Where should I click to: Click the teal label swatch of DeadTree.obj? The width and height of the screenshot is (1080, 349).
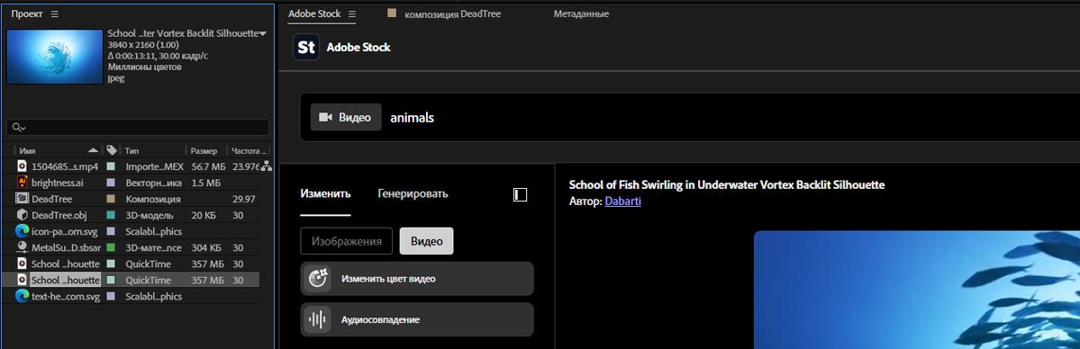[x=111, y=215]
